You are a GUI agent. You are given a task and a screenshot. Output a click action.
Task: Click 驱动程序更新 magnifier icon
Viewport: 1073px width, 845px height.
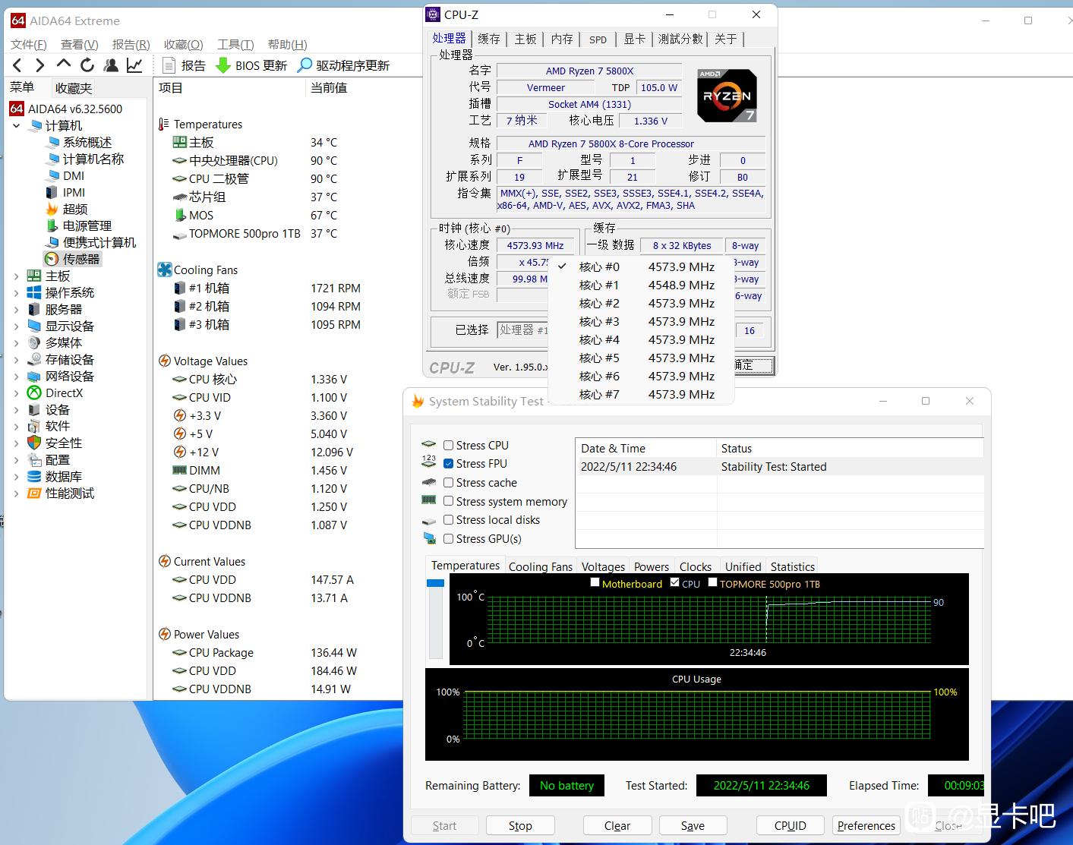tap(305, 65)
